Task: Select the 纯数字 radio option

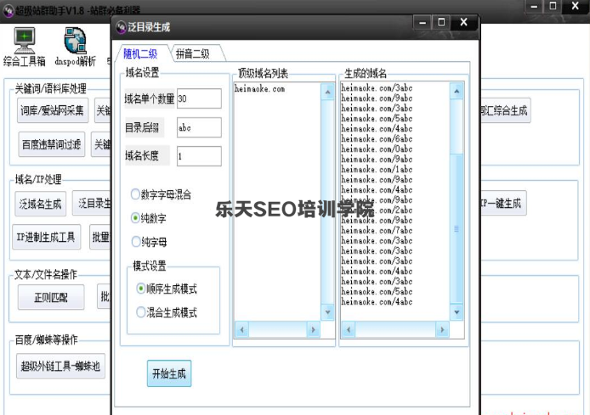Action: 135,218
